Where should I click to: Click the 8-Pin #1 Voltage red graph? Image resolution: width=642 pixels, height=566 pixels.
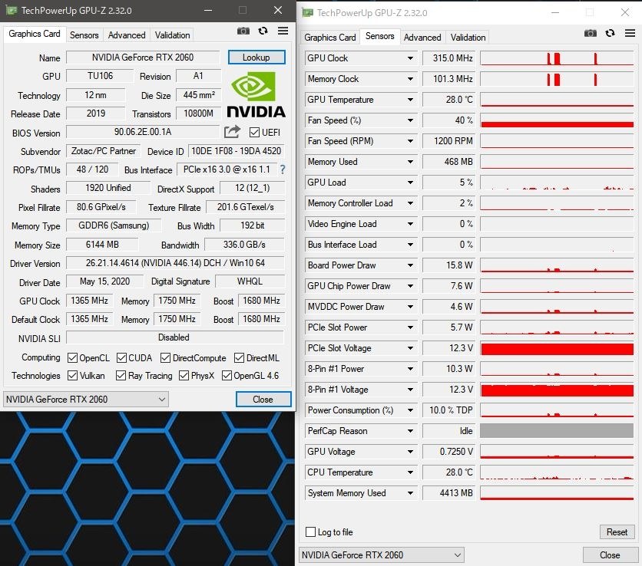tap(557, 390)
